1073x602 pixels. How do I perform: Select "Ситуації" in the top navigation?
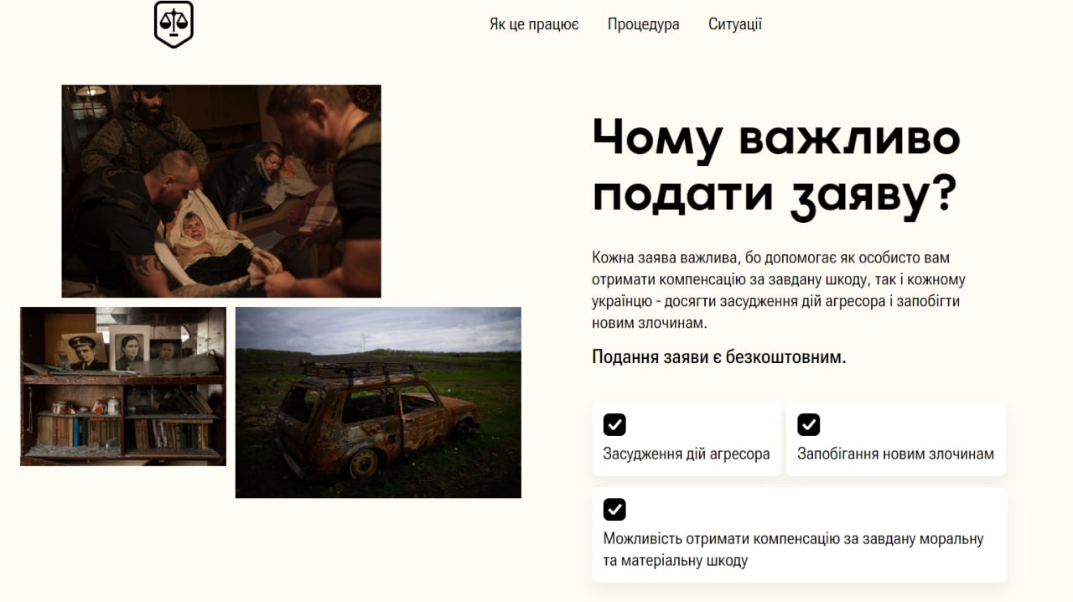[734, 24]
